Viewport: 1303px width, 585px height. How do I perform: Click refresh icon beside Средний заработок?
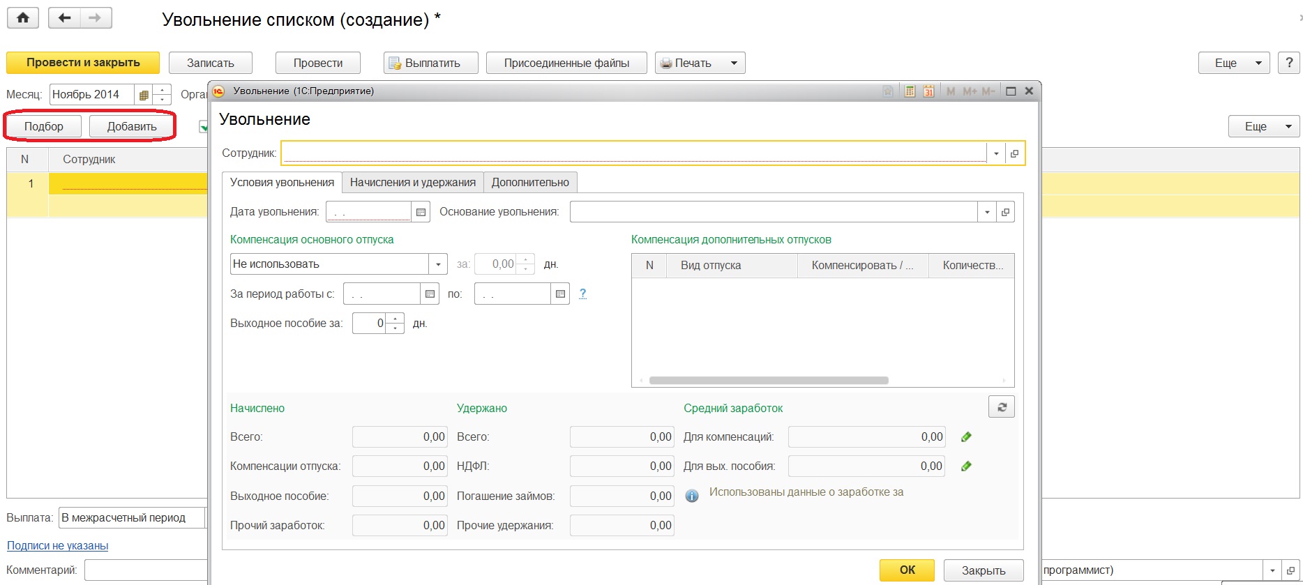(x=1002, y=407)
